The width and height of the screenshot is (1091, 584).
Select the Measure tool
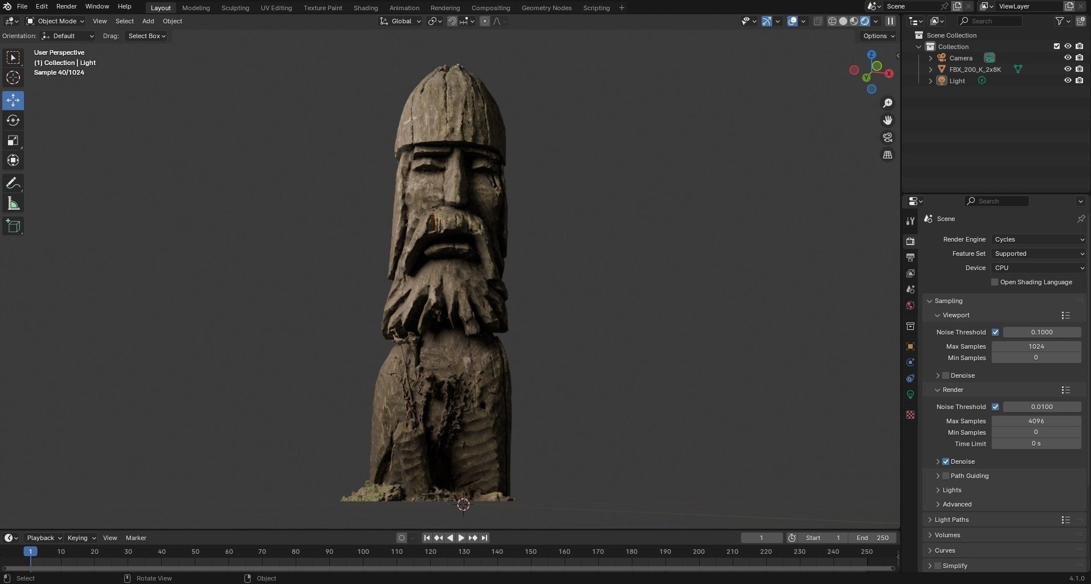click(13, 203)
